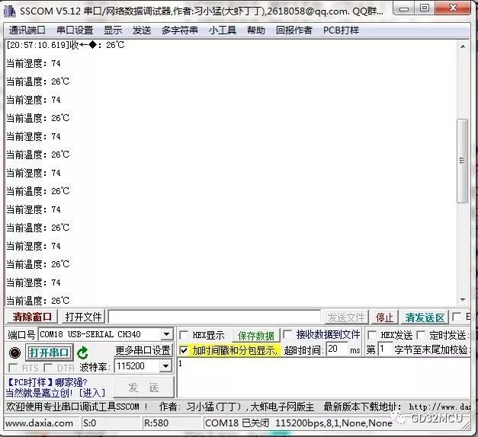Click the receive log scroll up arrow
The width and height of the screenshot is (478, 437).
[x=463, y=46]
